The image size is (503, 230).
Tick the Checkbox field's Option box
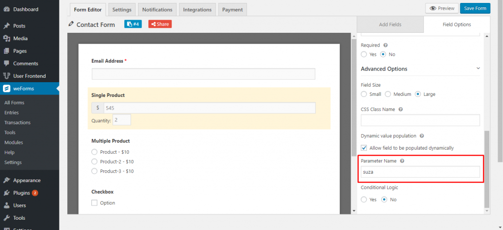tap(94, 203)
